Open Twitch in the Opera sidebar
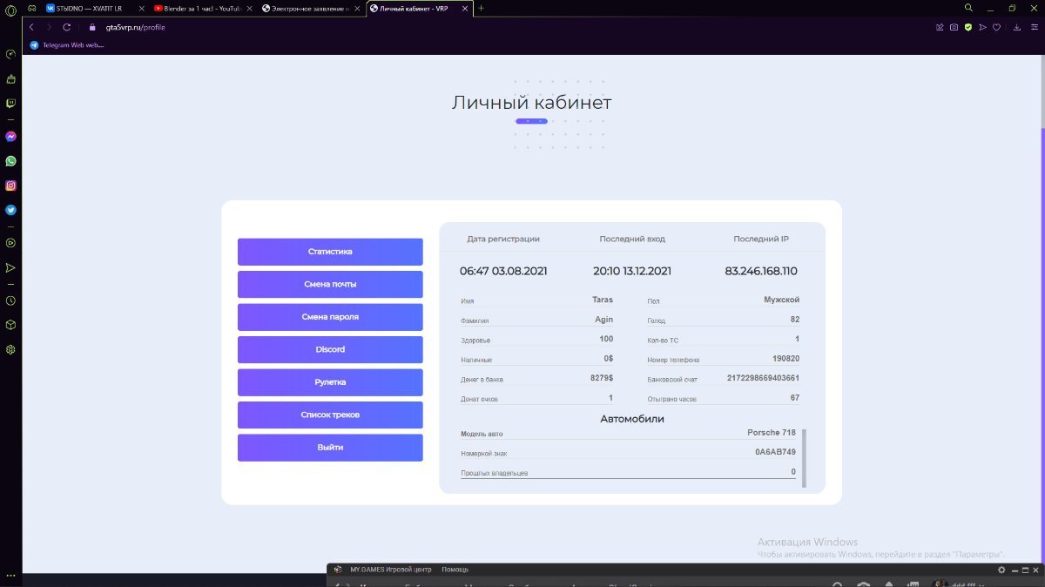1045x587 pixels. [10, 104]
